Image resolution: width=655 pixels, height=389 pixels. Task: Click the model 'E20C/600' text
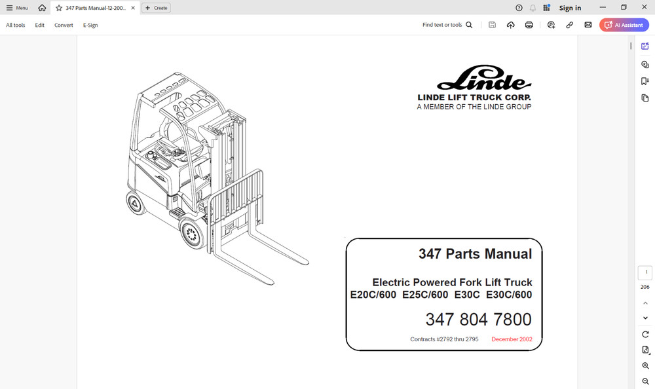click(x=373, y=295)
